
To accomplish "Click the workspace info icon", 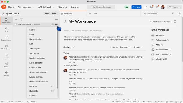I will pos(175,21).
